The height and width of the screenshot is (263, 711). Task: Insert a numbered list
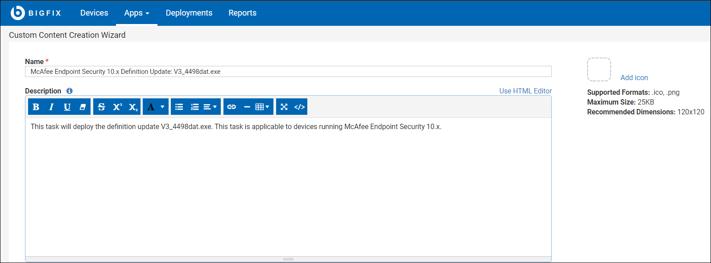194,107
